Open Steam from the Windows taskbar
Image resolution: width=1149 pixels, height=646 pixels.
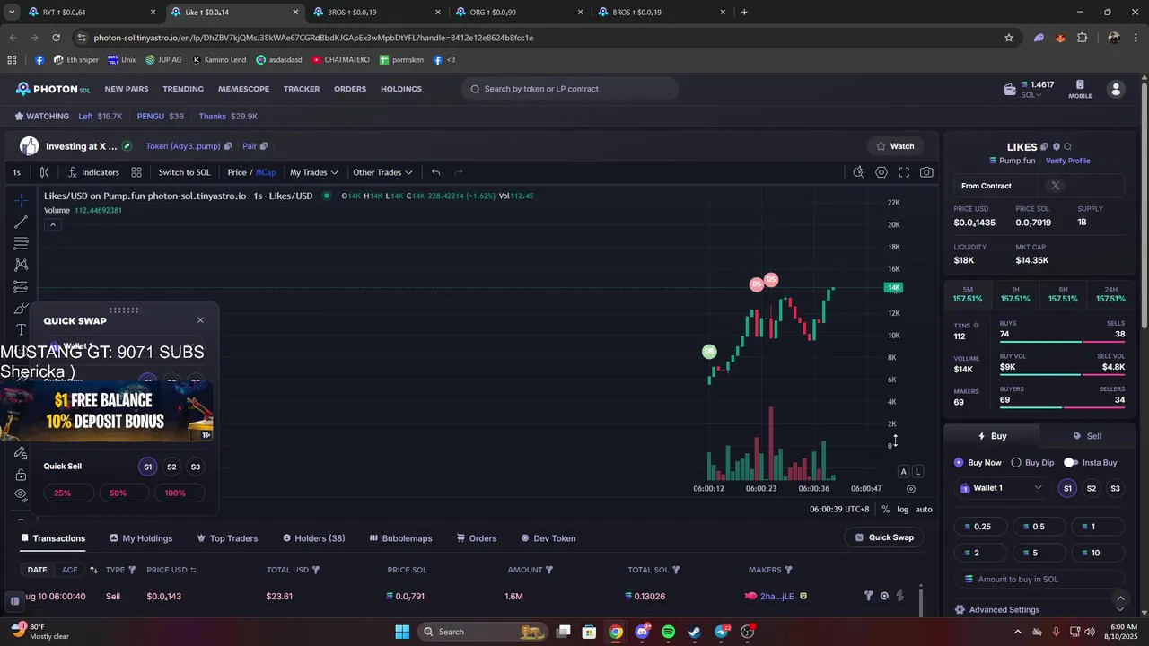pyautogui.click(x=694, y=632)
